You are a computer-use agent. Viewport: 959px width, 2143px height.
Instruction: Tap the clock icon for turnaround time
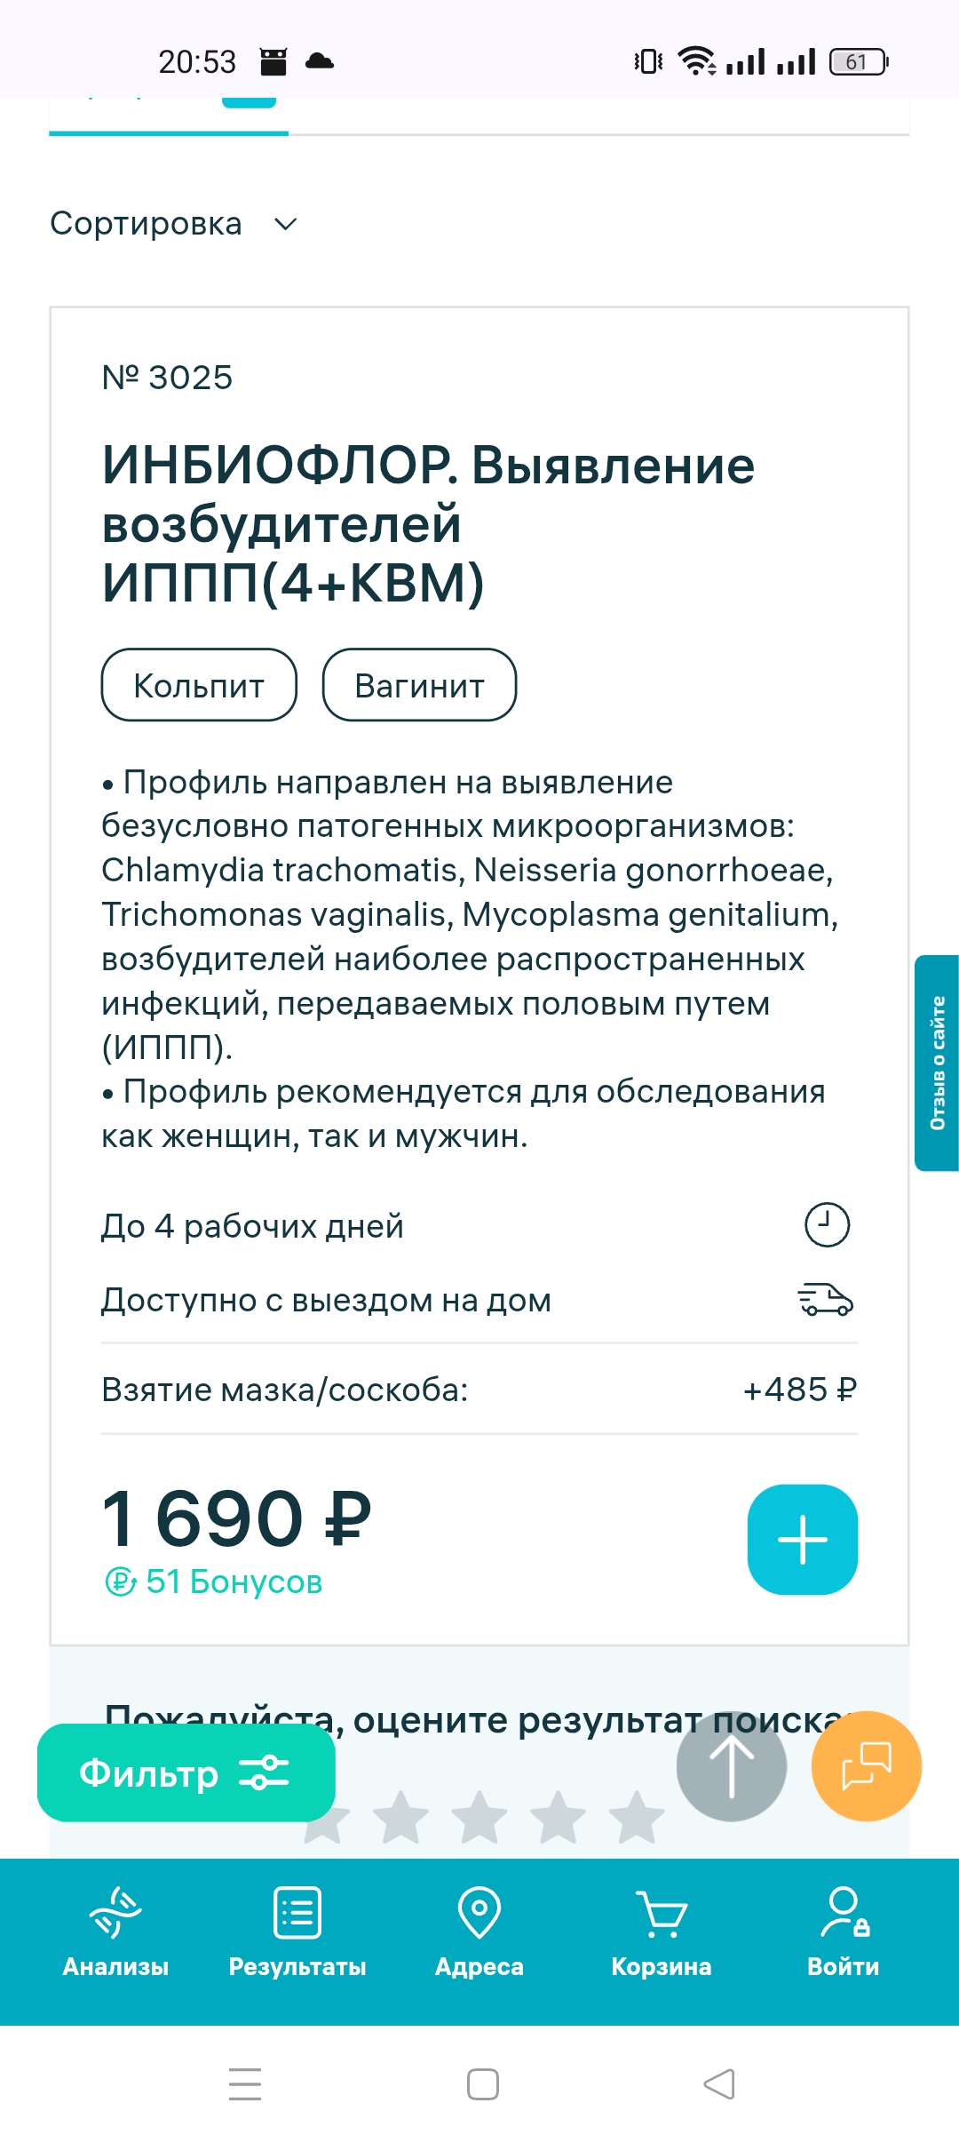pos(827,1225)
